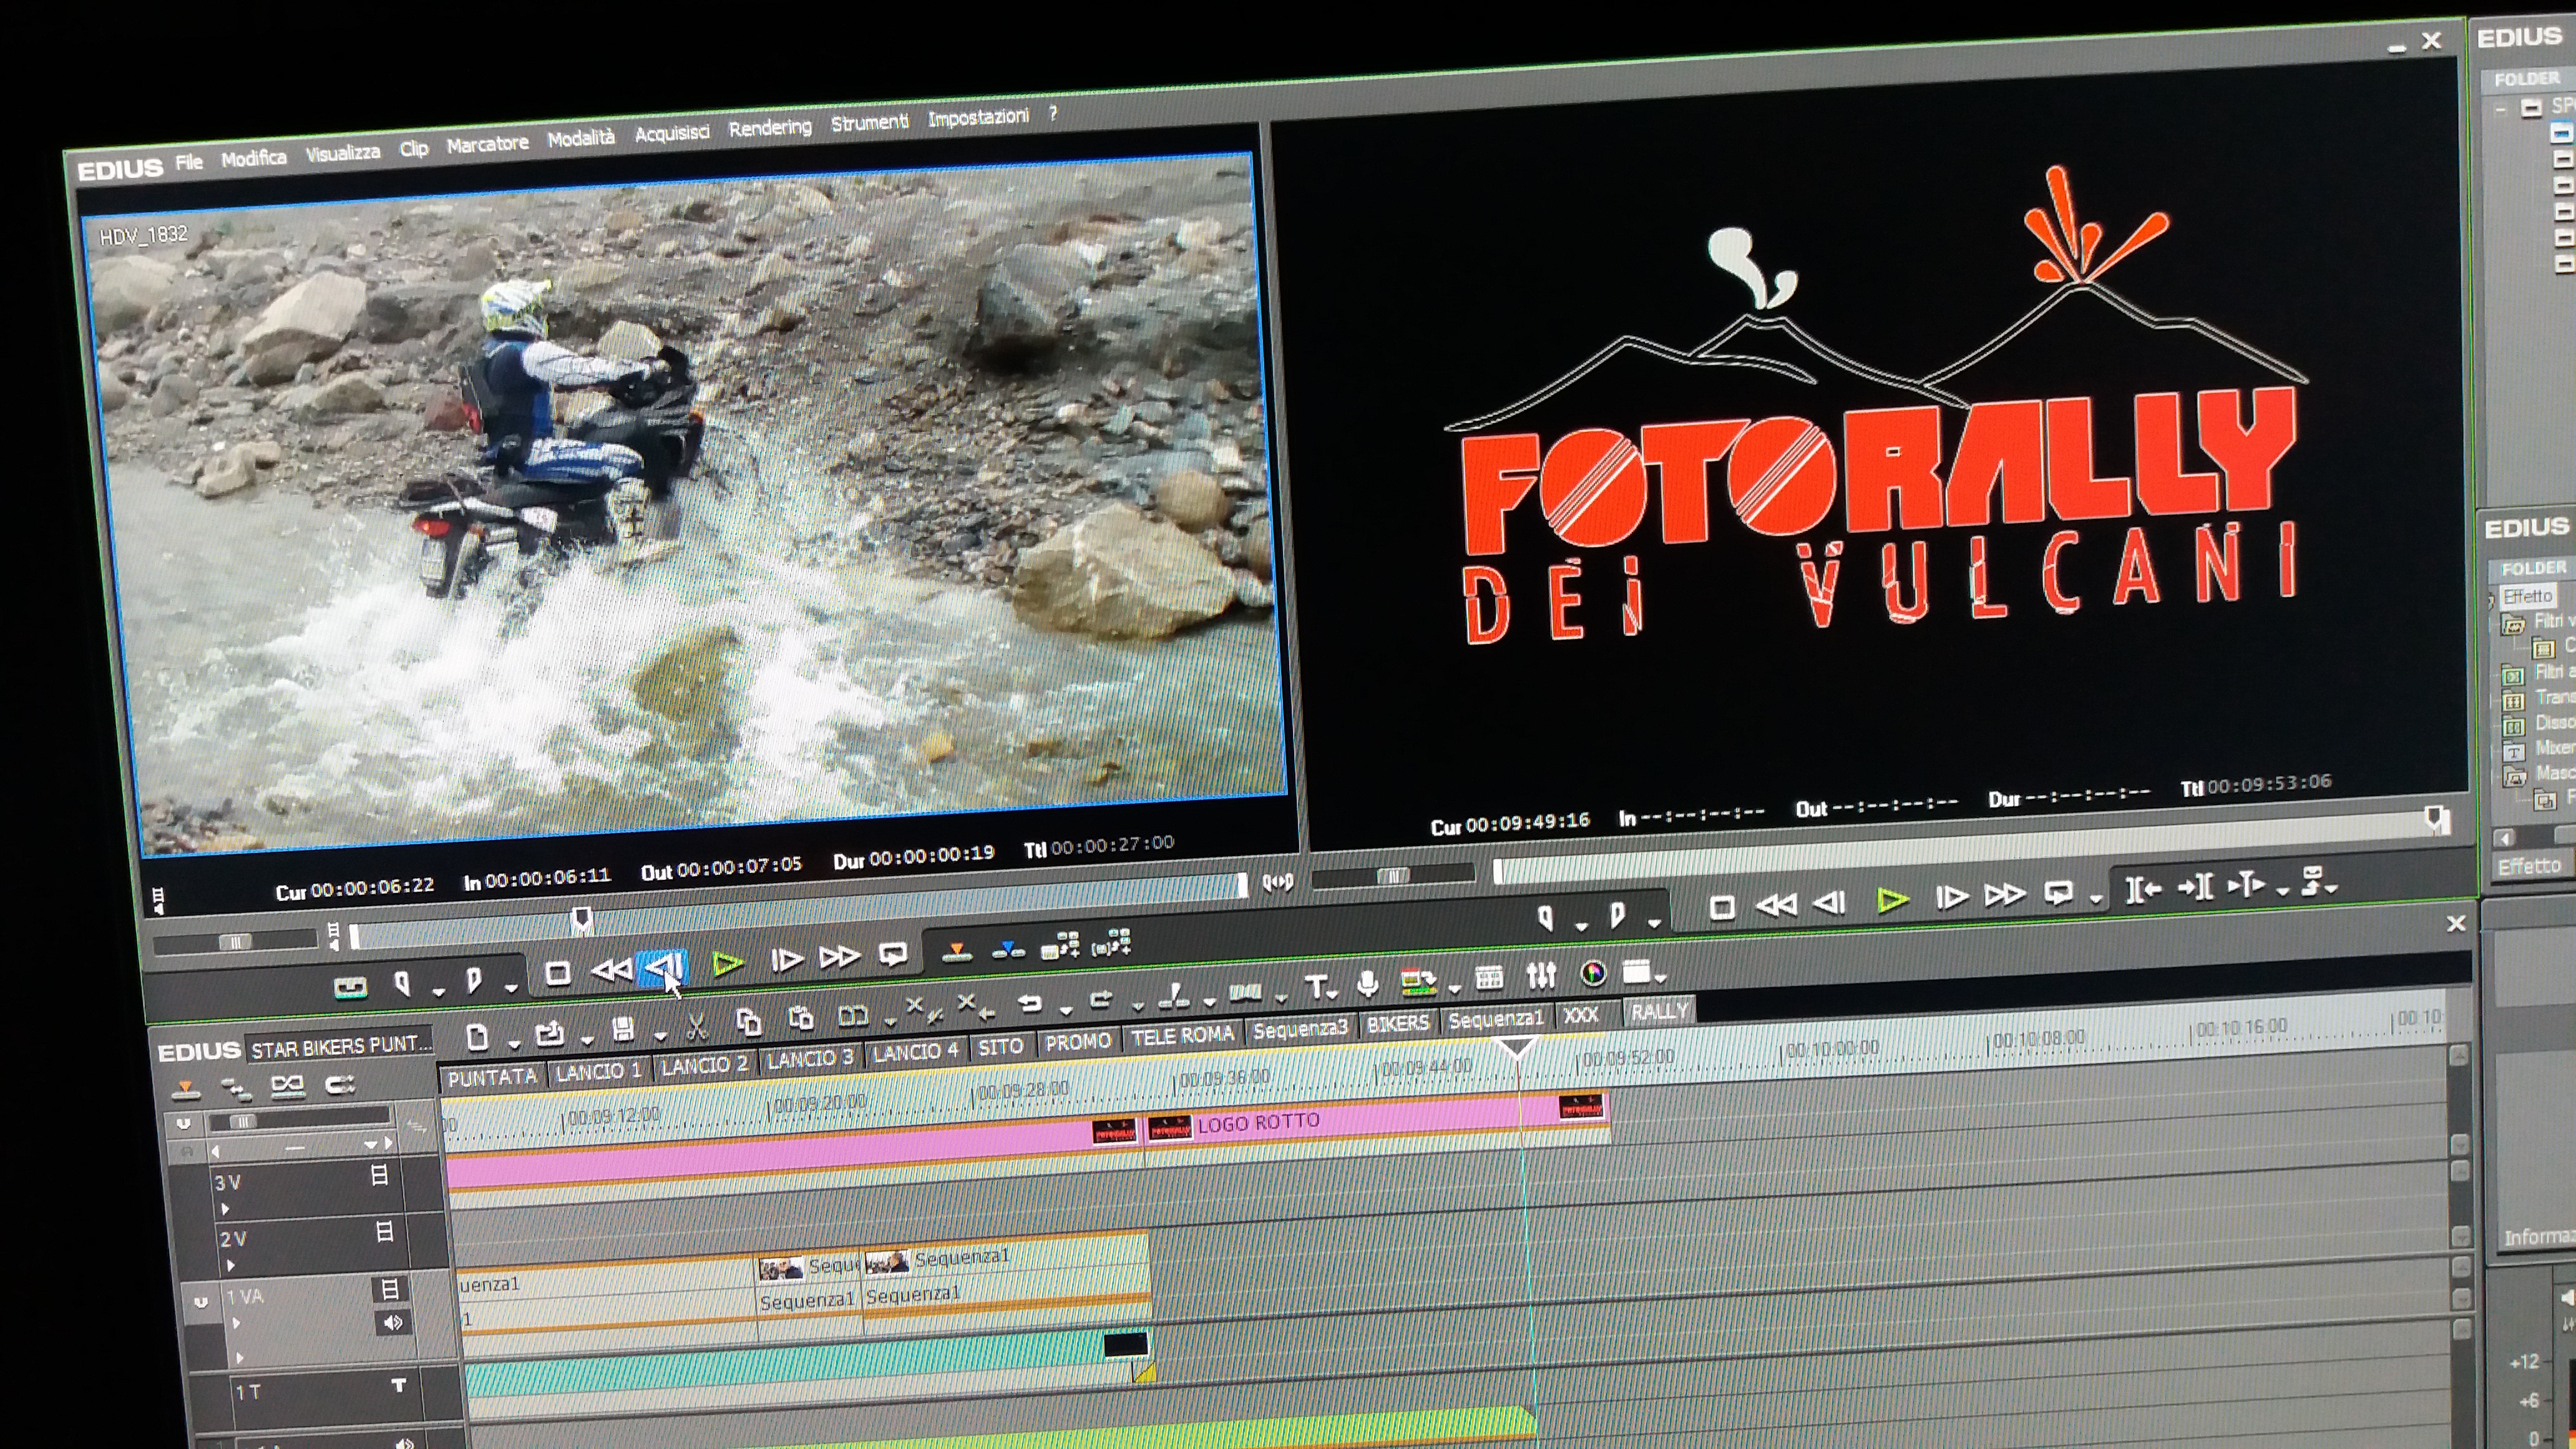Open the File menu

(189, 163)
